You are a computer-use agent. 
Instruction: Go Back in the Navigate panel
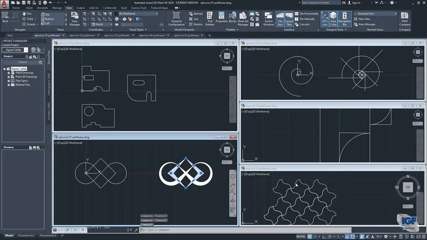pyautogui.click(x=5, y=17)
